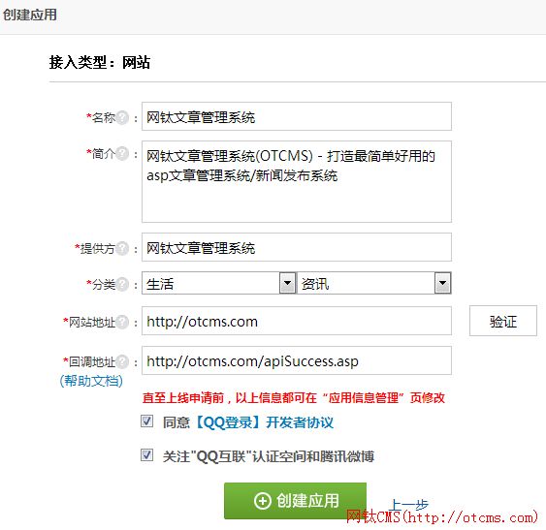Viewport: 546px width, 530px height.
Task: Click the help icon next to 回调地址
Action: coord(122,361)
